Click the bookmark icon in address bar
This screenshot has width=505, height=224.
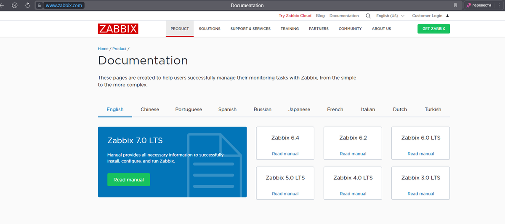point(455,5)
